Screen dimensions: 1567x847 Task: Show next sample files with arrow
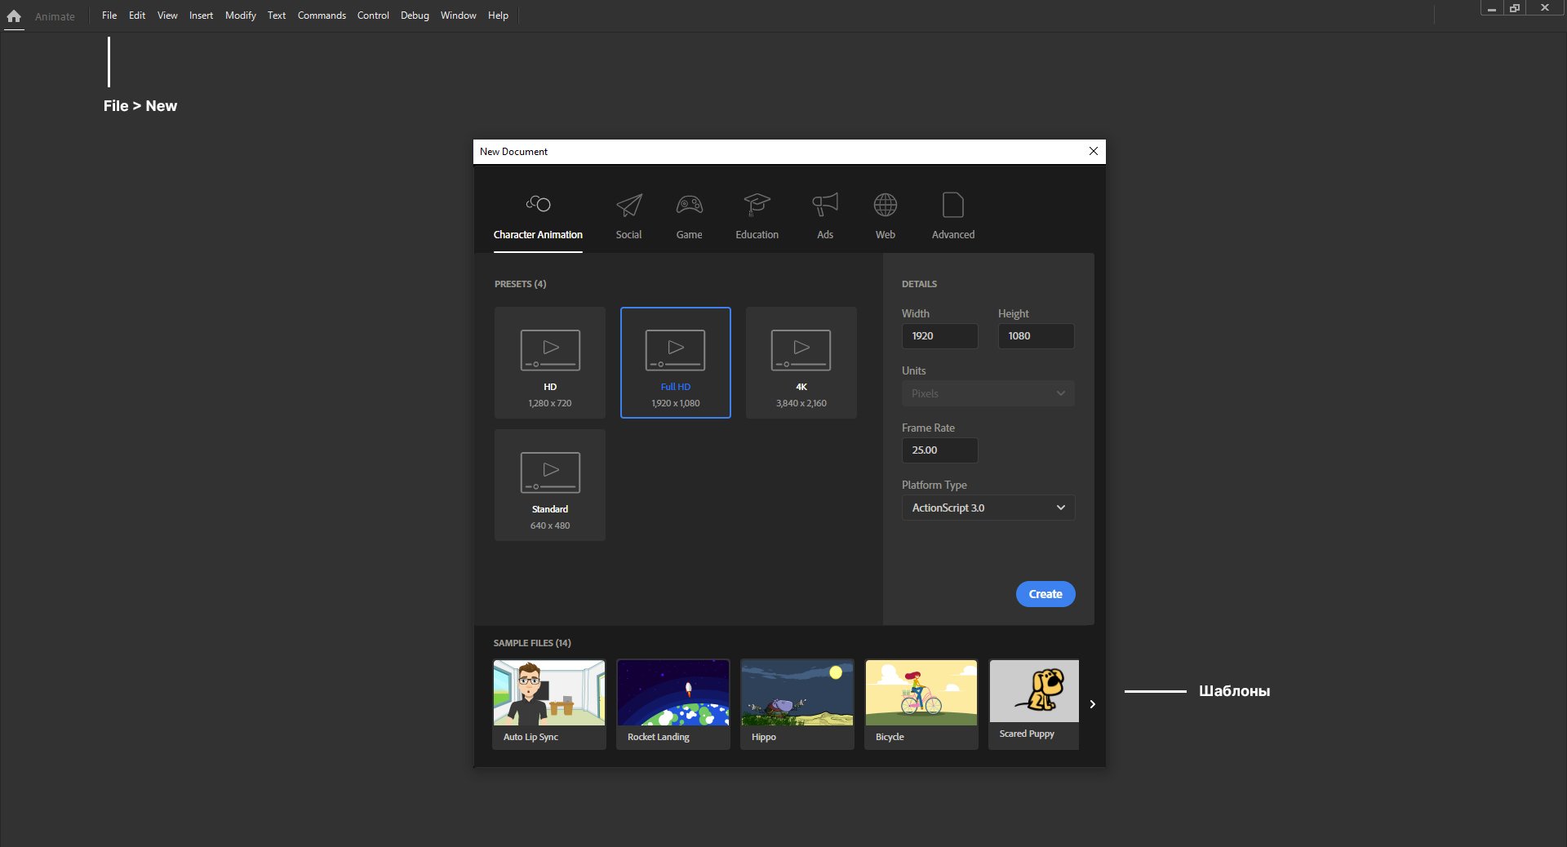click(x=1093, y=704)
